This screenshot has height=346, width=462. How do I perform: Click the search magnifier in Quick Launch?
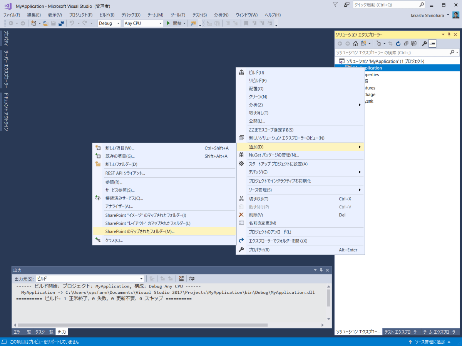[422, 5]
